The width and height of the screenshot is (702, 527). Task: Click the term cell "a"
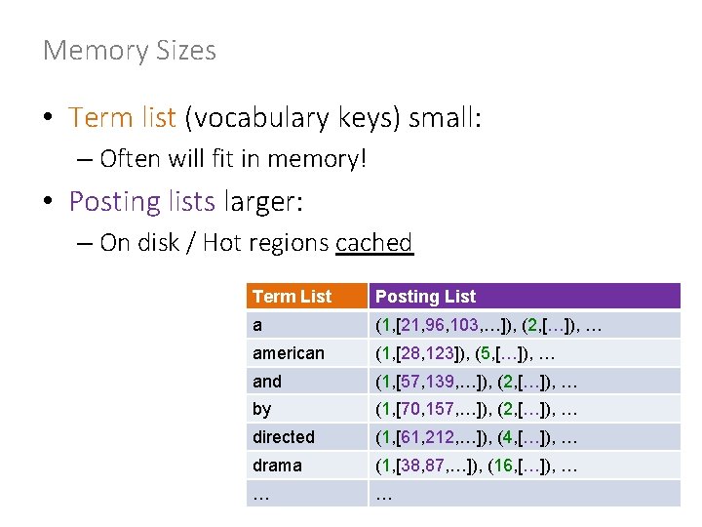pyautogui.click(x=257, y=325)
